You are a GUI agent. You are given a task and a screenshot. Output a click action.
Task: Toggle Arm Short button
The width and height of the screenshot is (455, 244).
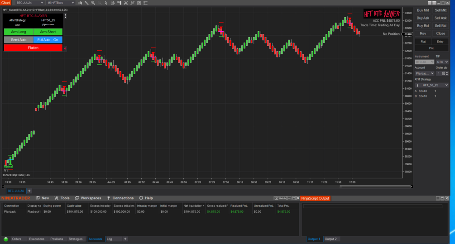[x=48, y=32]
